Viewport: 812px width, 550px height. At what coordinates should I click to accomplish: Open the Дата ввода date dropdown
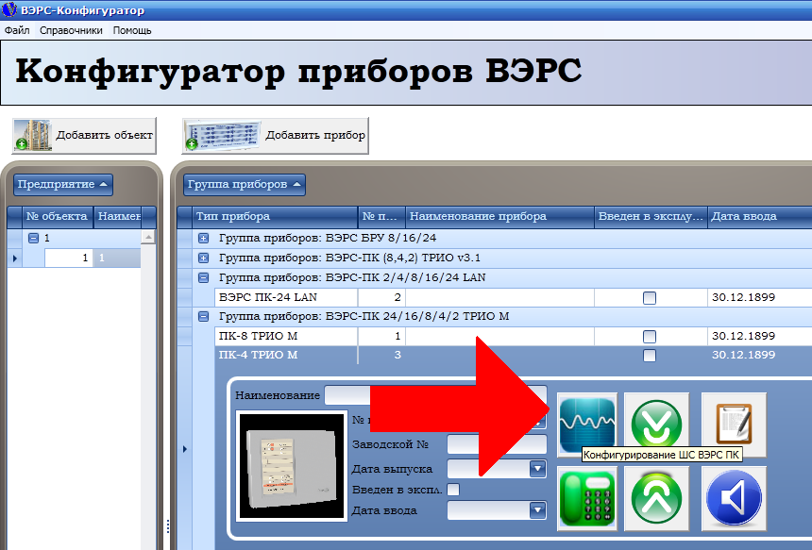click(x=538, y=510)
